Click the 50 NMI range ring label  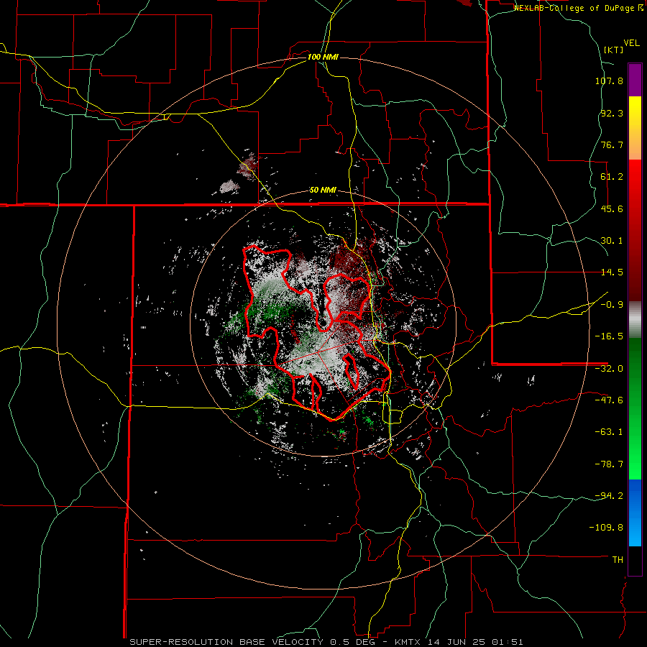click(323, 191)
